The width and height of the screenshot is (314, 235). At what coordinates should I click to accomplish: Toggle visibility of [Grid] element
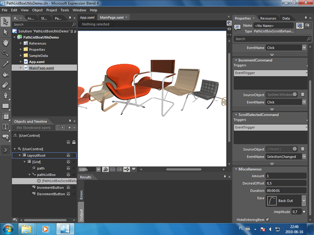coord(68,162)
